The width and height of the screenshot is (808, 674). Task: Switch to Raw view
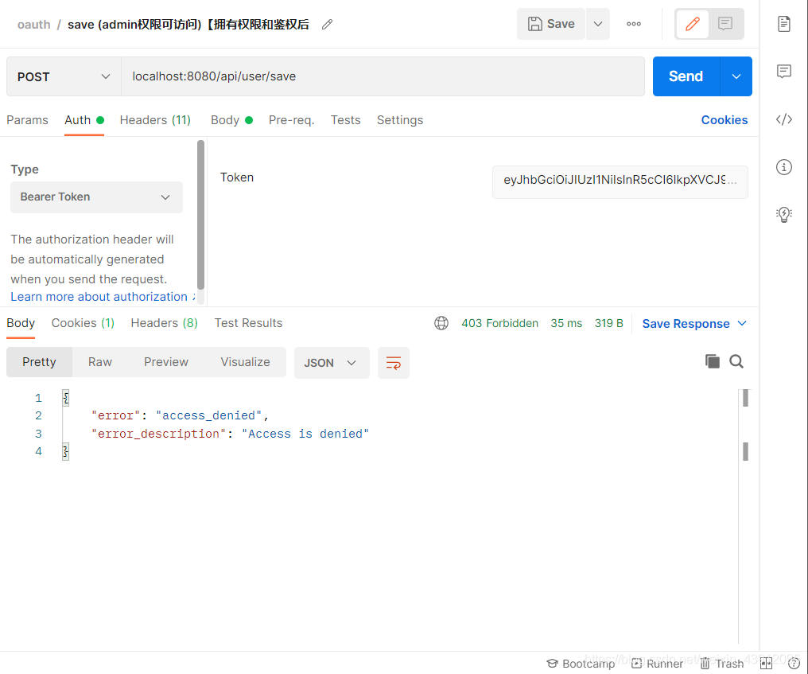pyautogui.click(x=100, y=362)
